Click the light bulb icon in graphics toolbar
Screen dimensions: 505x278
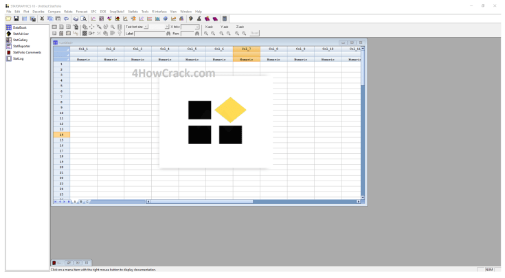pos(120,33)
